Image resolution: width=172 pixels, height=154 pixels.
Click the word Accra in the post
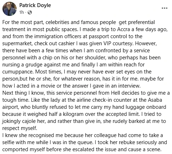(124, 29)
